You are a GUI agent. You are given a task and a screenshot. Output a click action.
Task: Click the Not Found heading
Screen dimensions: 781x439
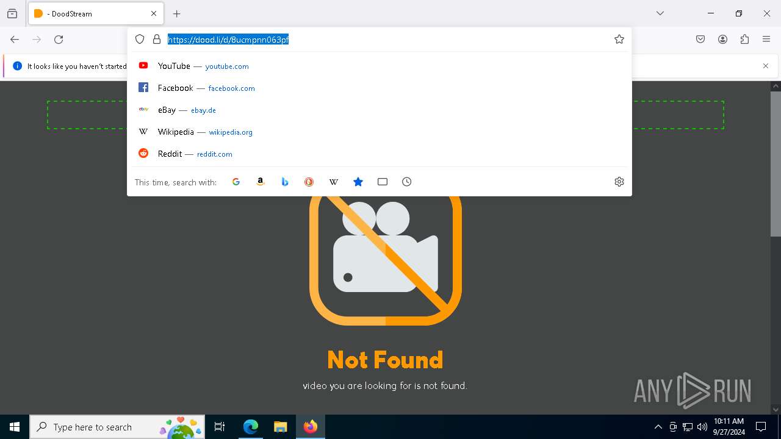[385, 360]
